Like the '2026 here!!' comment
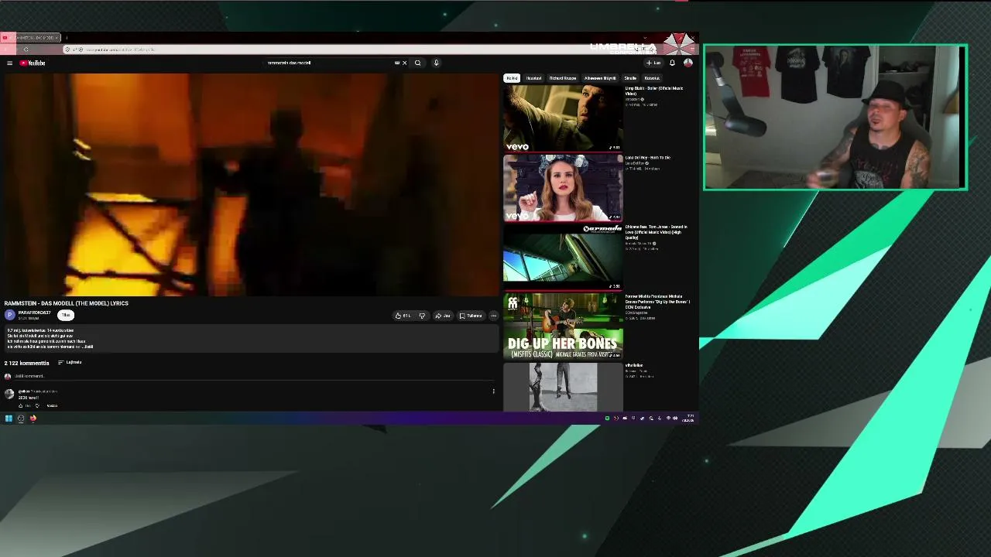991x557 pixels. 21,406
